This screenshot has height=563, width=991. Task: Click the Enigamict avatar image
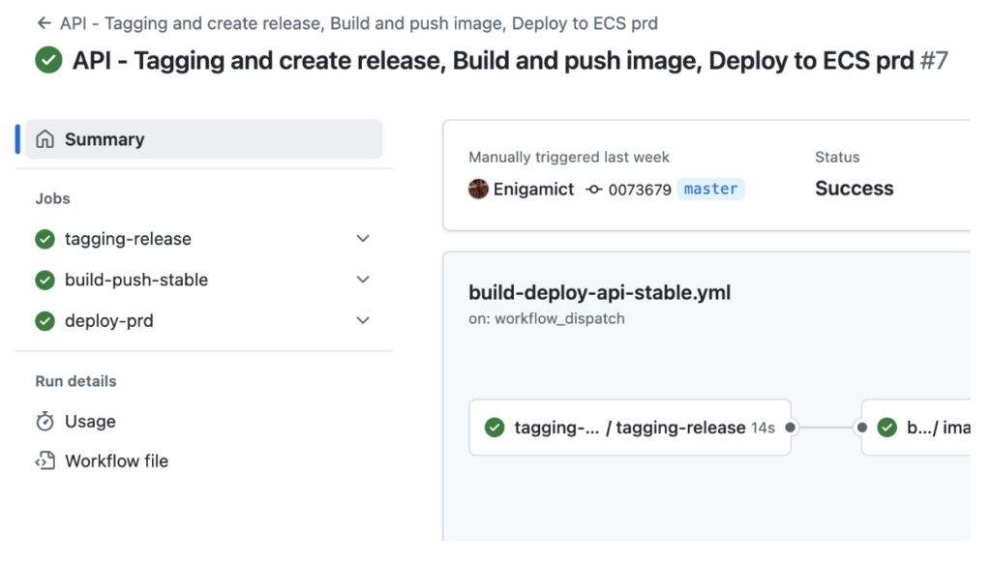coord(478,189)
